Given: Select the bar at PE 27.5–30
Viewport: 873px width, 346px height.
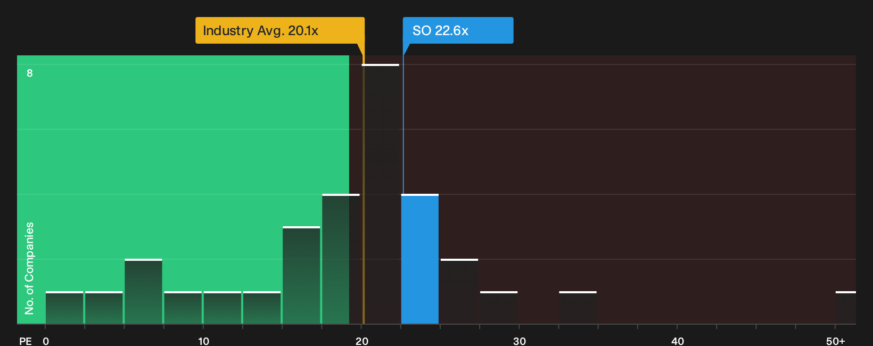Looking at the screenshot, I should [499, 308].
